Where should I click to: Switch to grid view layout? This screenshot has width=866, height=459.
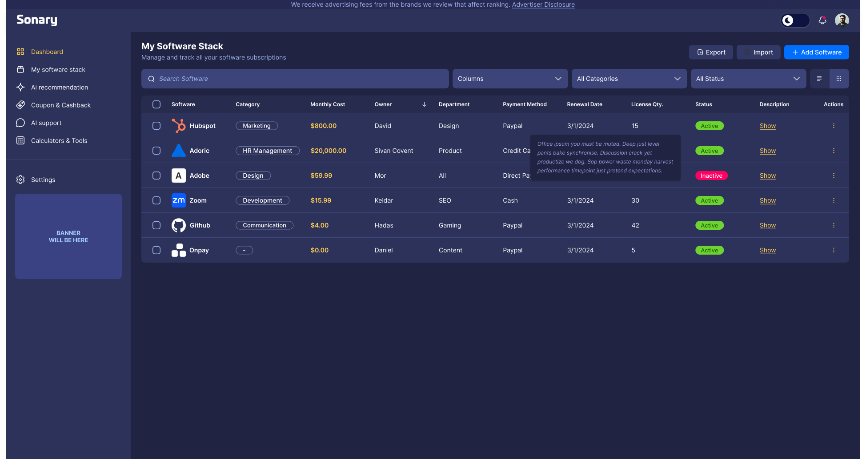tap(839, 79)
